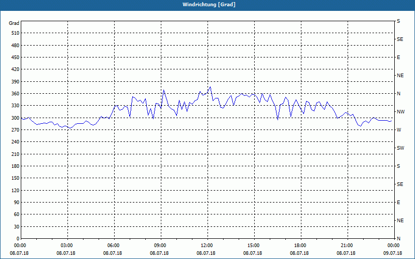Click the y-axis value "120"
This screenshot has height=259, width=415.
tap(16, 190)
